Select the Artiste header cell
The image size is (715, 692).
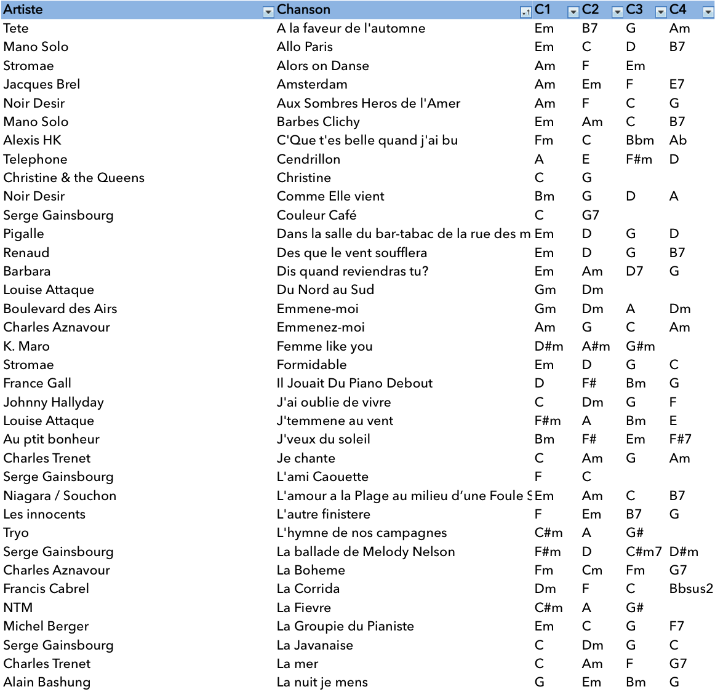click(x=138, y=10)
